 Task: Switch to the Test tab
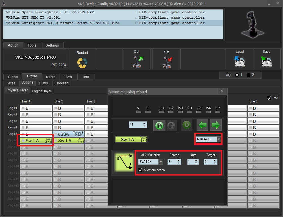click(x=69, y=77)
